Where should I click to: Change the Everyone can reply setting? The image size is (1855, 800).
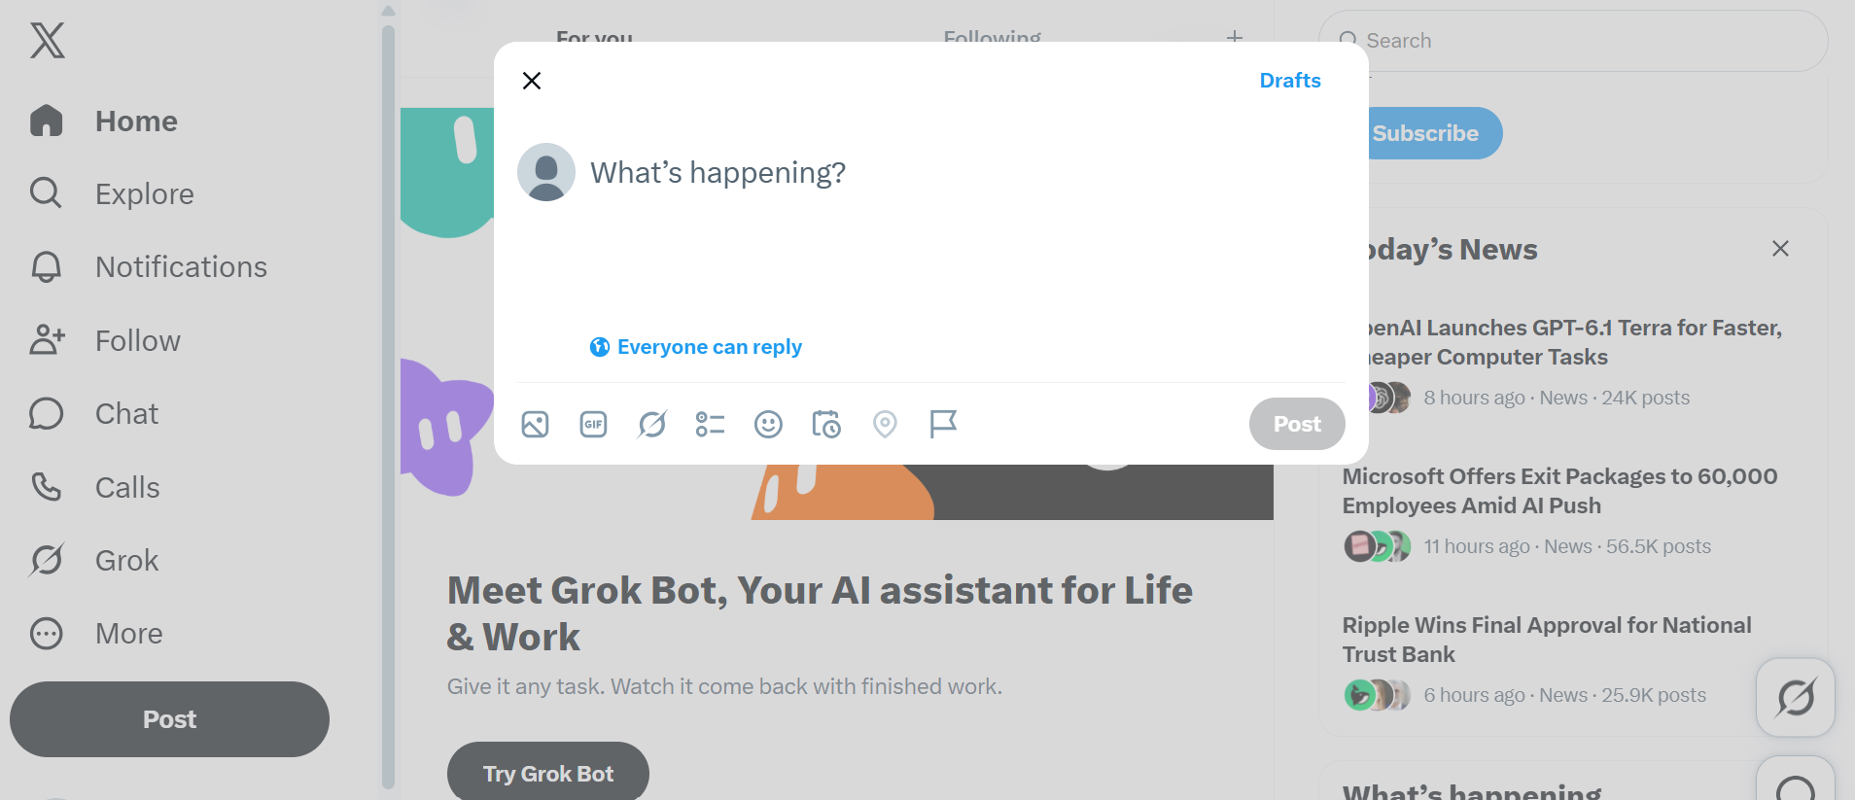[x=696, y=347]
